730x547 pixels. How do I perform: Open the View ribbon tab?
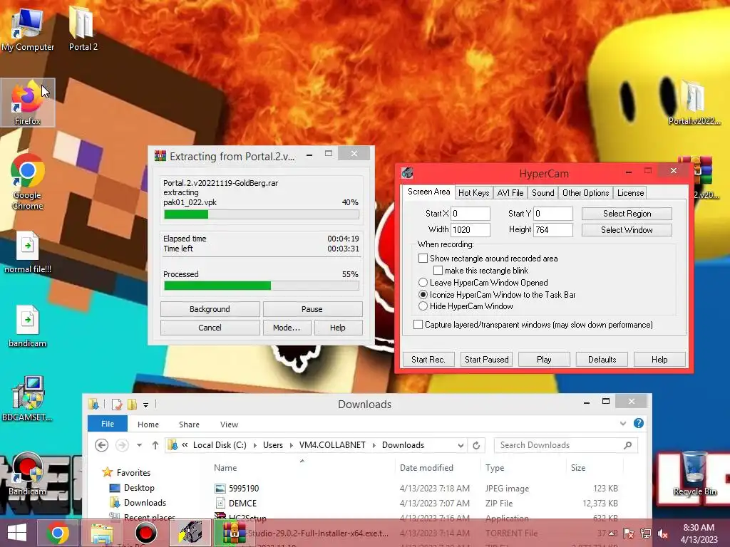(x=229, y=424)
